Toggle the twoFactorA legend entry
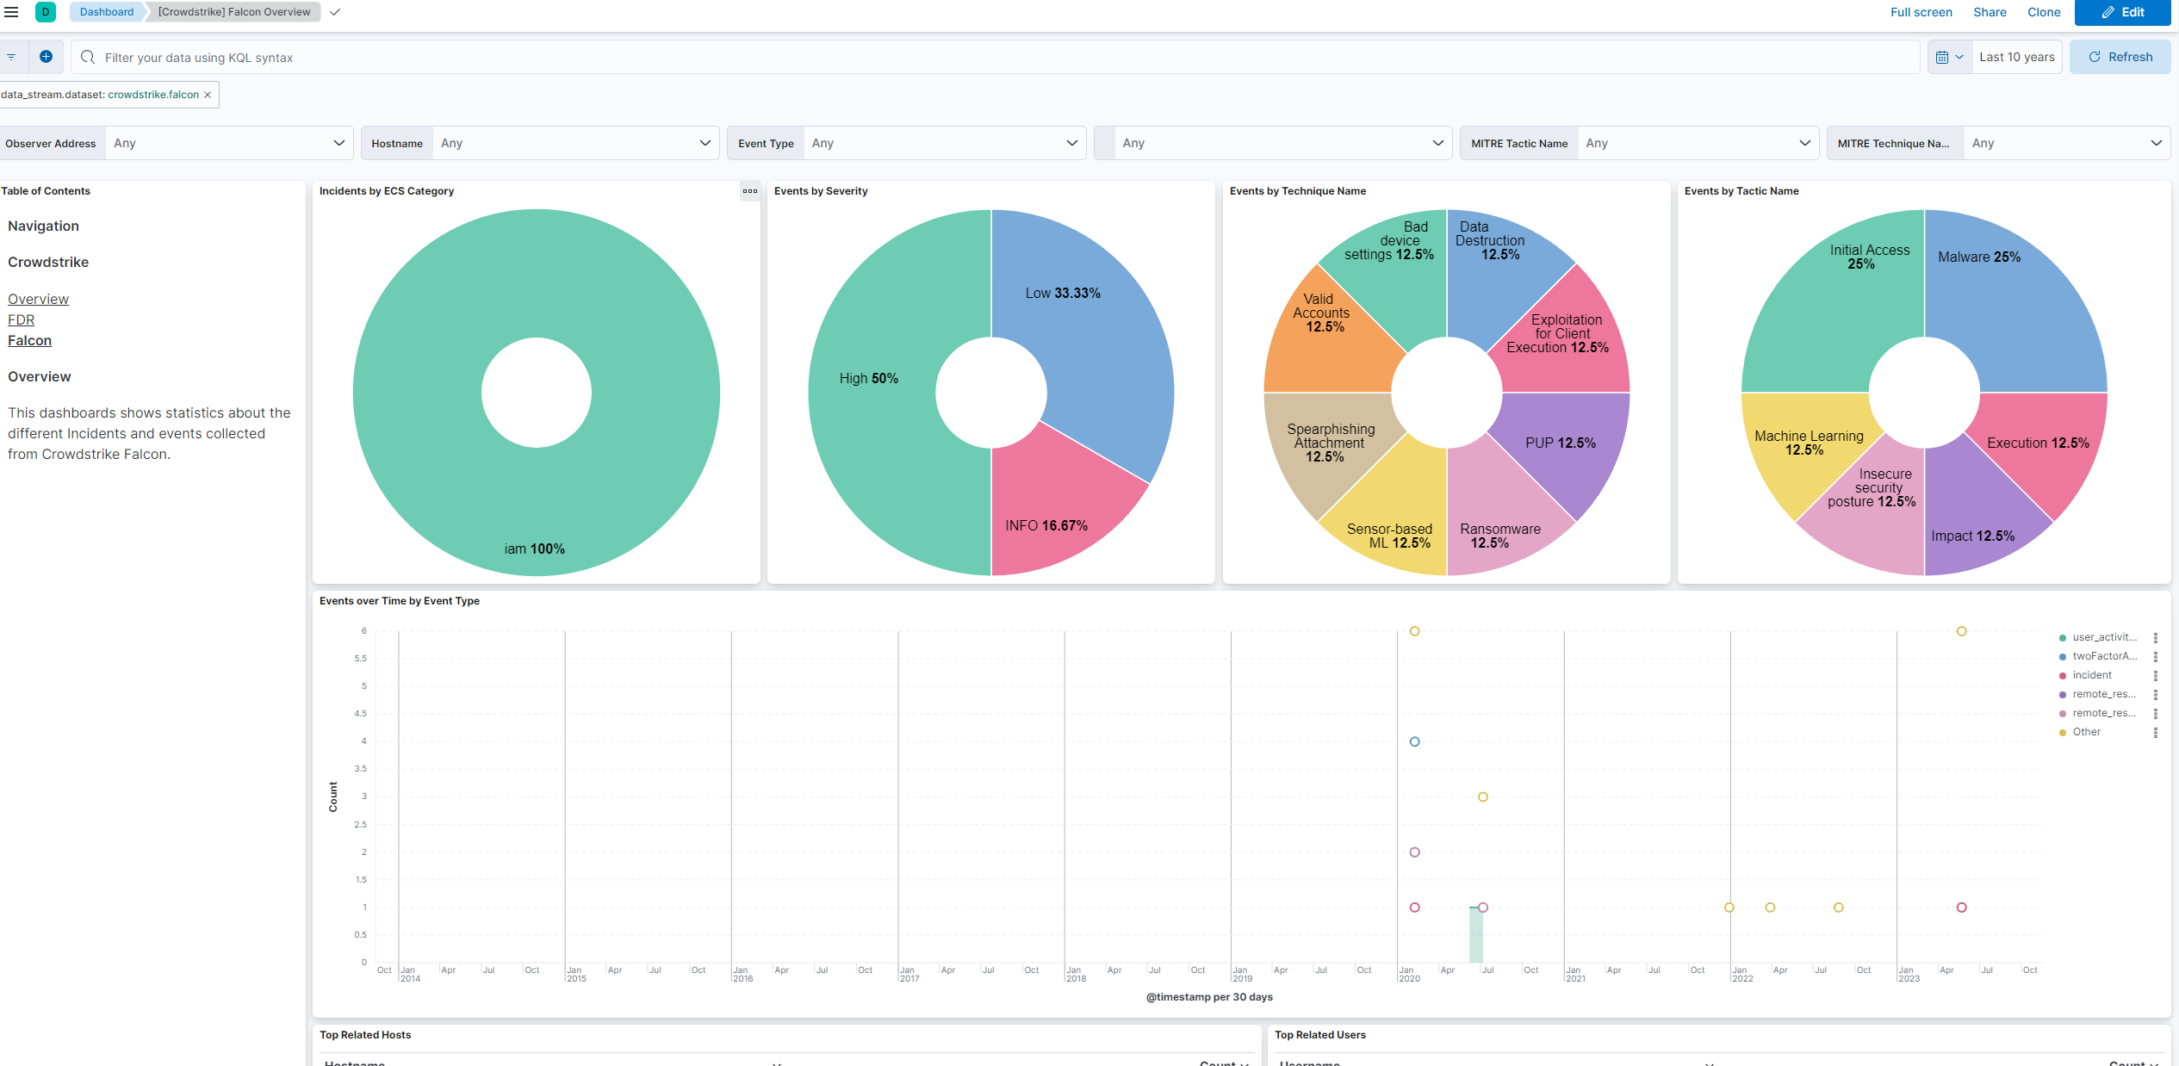 2101,656
